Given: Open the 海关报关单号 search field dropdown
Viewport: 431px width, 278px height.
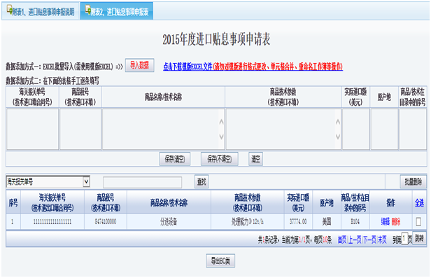Looking at the screenshot, I should pos(86,181).
